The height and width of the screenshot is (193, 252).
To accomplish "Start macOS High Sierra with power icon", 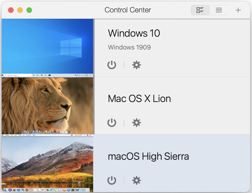I will click(112, 180).
